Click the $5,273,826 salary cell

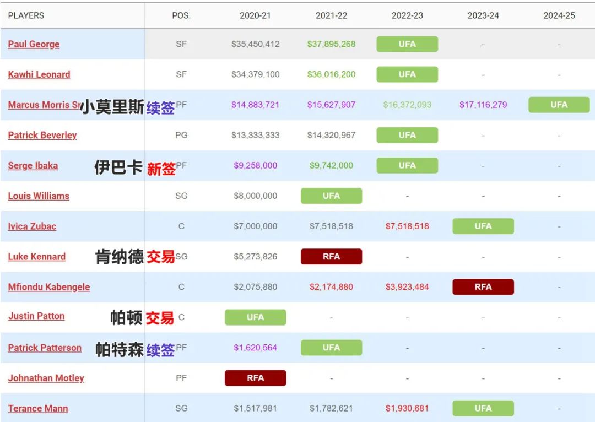click(x=256, y=257)
